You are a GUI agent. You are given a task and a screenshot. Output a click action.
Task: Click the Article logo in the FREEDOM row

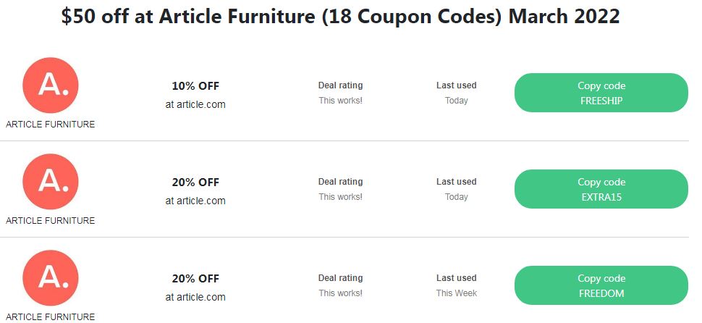(51, 278)
